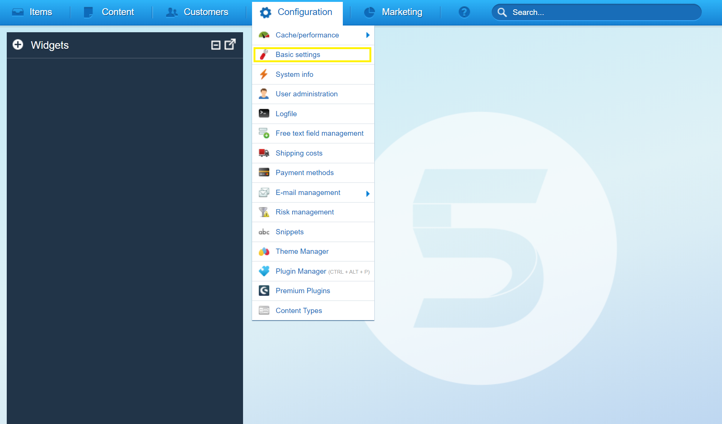Click the Shipping costs truck icon

264,153
